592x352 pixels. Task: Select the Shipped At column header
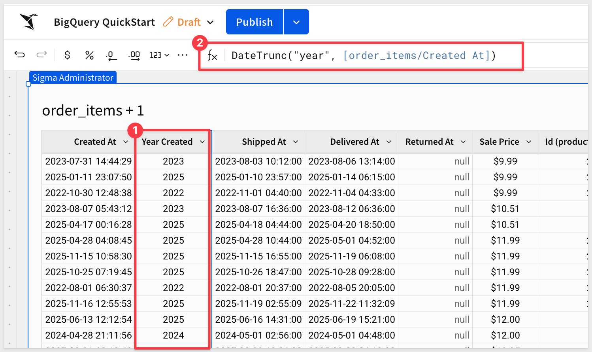click(264, 142)
